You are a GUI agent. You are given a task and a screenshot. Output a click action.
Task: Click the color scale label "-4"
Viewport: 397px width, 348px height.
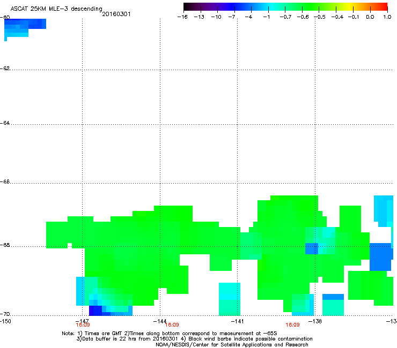coord(248,17)
